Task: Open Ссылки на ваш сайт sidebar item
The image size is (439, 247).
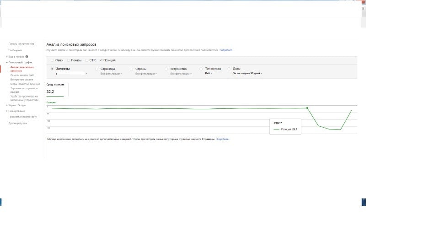Action: (22, 75)
